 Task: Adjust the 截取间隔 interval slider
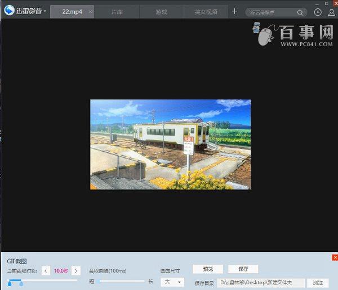coord(121,281)
